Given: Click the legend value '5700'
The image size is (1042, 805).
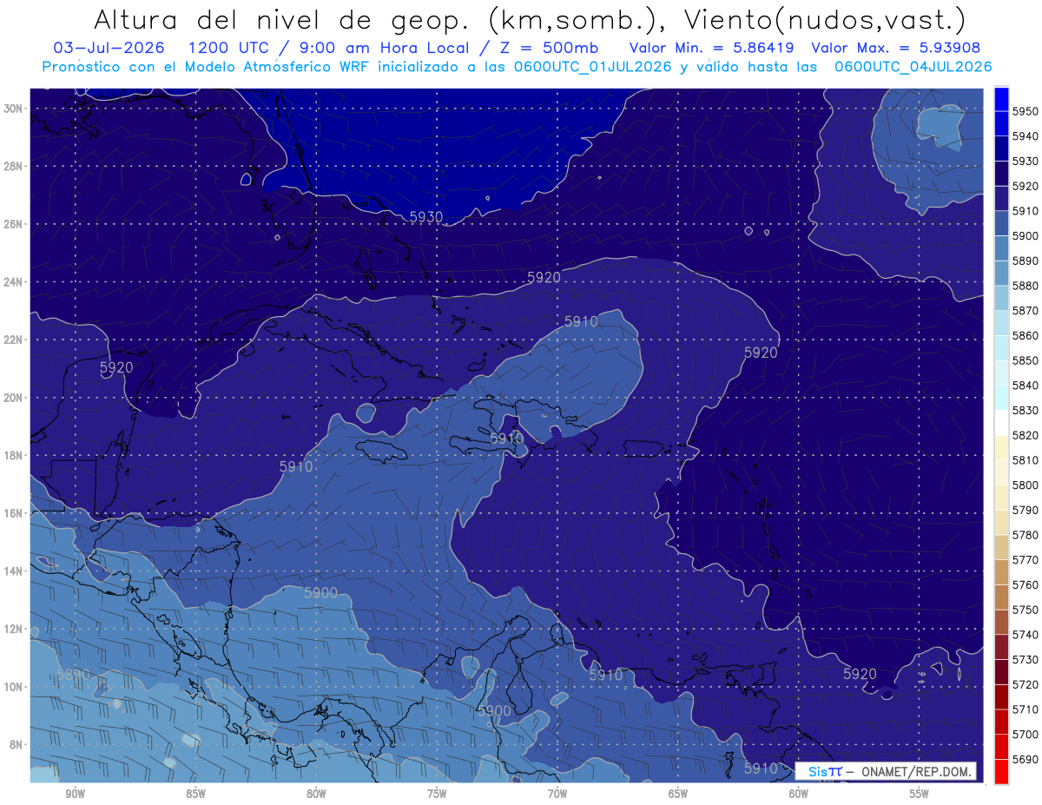Looking at the screenshot, I should pyautogui.click(x=1026, y=734).
